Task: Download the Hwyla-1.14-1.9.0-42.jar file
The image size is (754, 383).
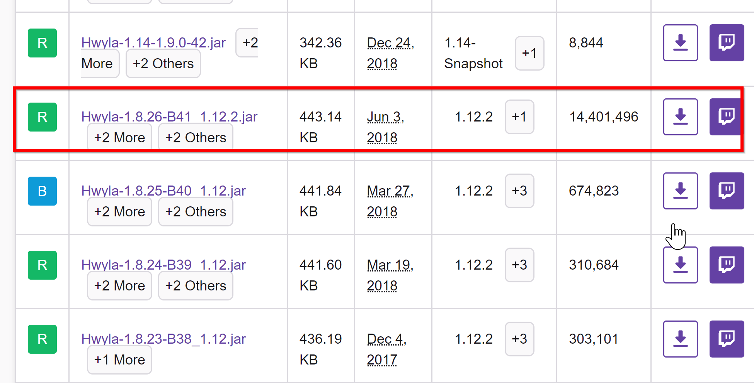Action: click(x=680, y=43)
